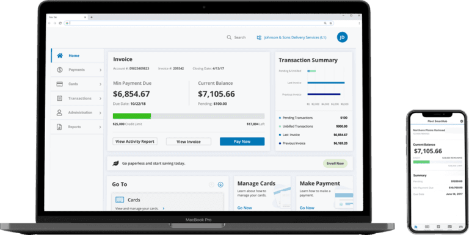
Task: Expand the Transactions menu chevron
Action: pos(101,99)
